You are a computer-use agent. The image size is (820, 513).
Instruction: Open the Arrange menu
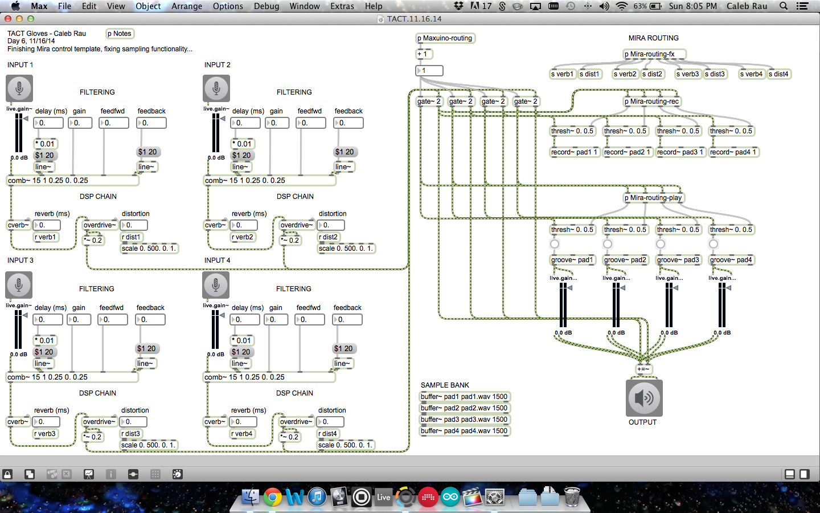pyautogui.click(x=187, y=6)
